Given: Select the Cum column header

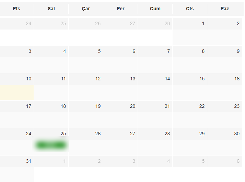Looking at the screenshot, I should click(x=155, y=9).
